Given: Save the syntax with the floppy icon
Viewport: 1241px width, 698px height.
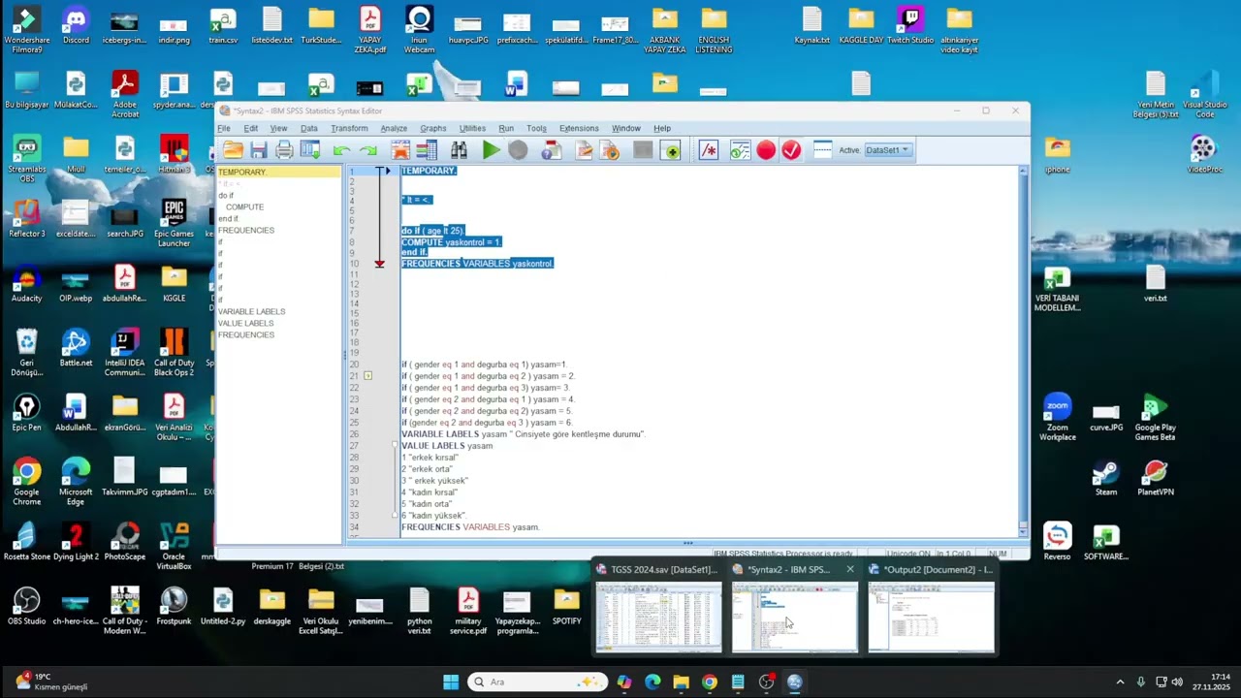Looking at the screenshot, I should (x=259, y=150).
